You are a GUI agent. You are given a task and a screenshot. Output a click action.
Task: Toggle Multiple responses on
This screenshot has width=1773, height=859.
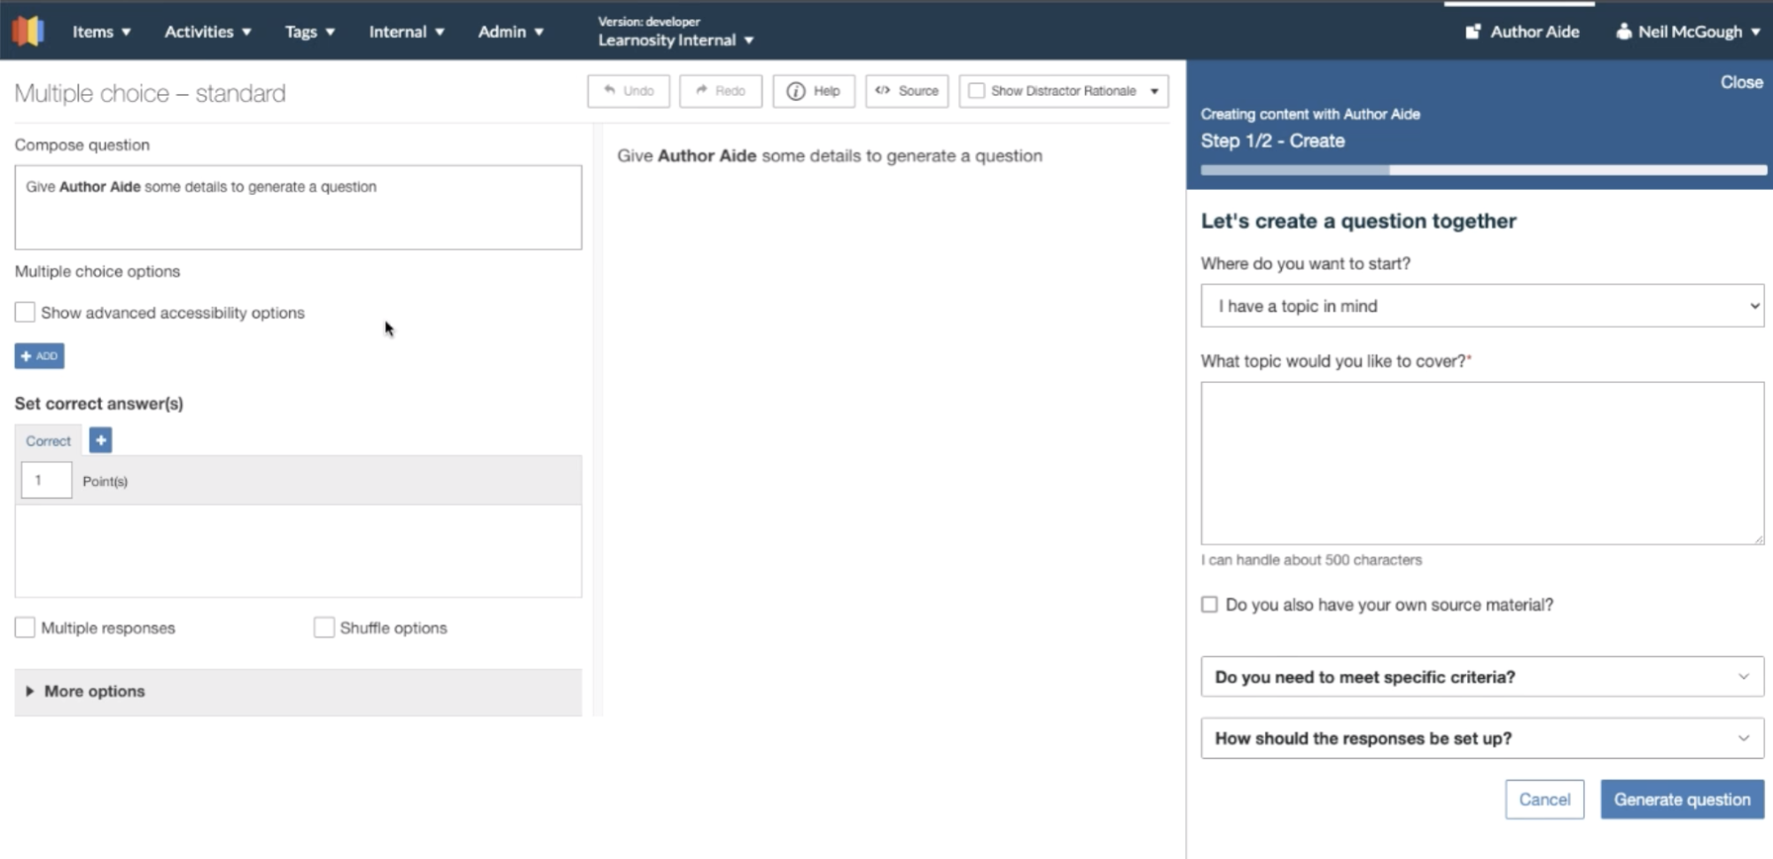(x=25, y=628)
